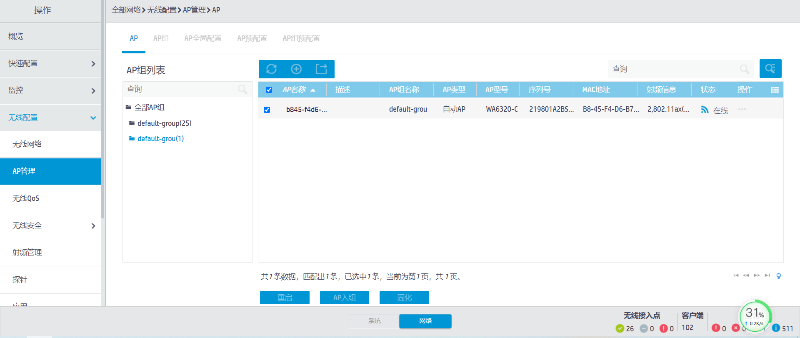Go to the next page of results
Viewport: 800px width, 338px height.
tap(757, 275)
